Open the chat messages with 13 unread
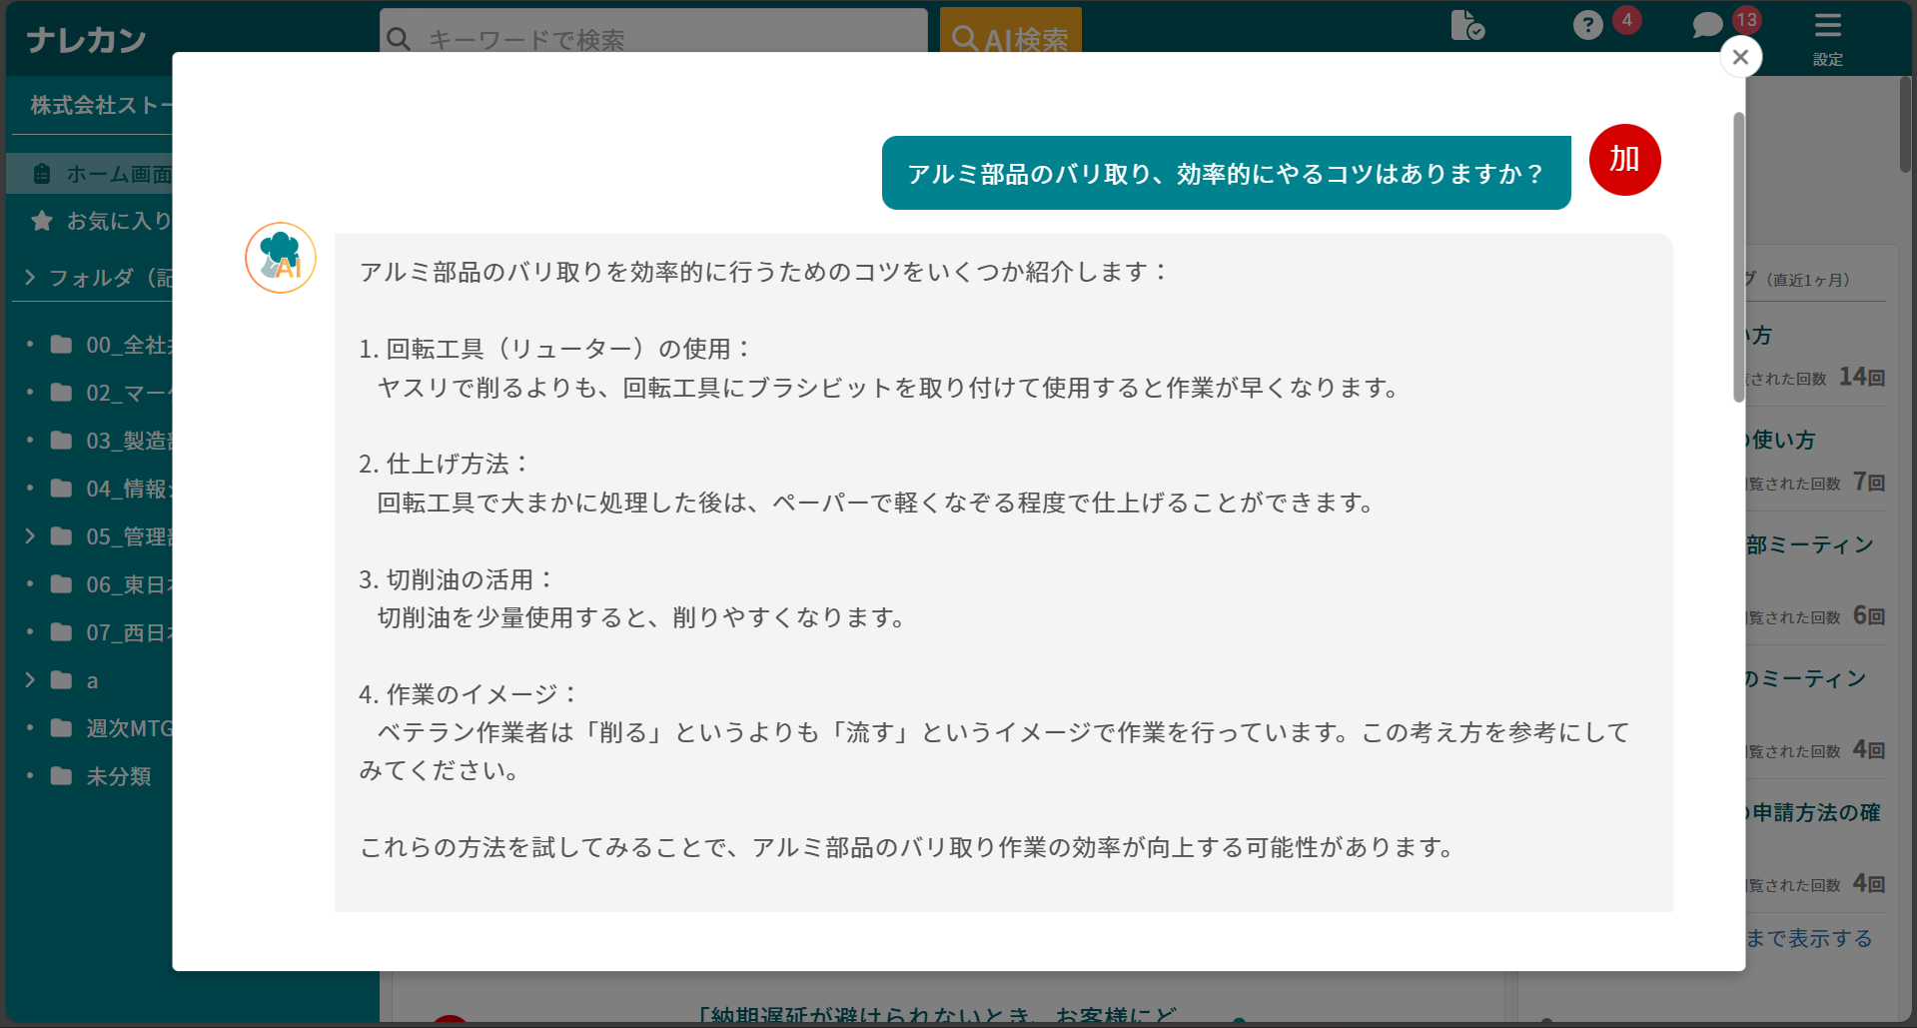 click(x=1706, y=25)
